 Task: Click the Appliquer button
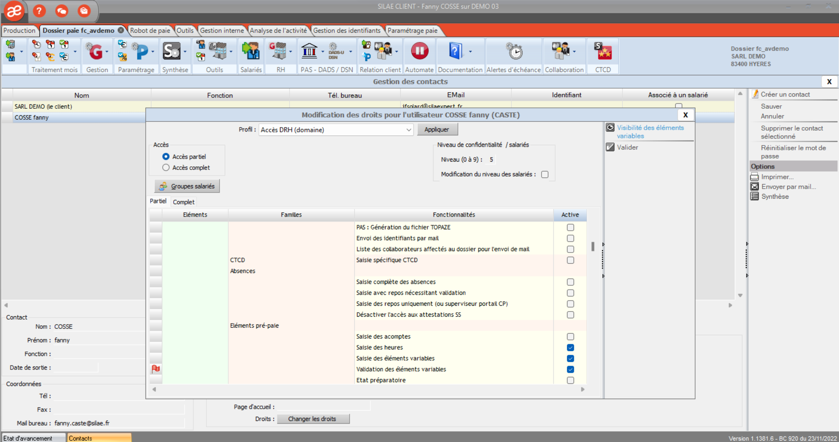(x=437, y=129)
